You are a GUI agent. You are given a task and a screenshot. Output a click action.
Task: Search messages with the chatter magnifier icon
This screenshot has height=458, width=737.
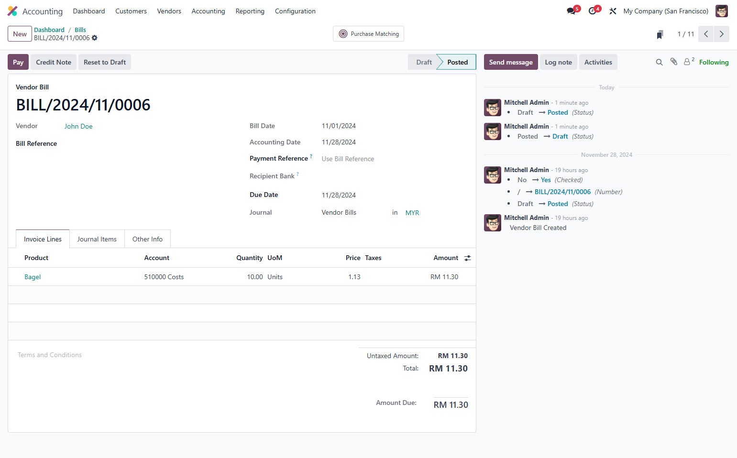[659, 62]
